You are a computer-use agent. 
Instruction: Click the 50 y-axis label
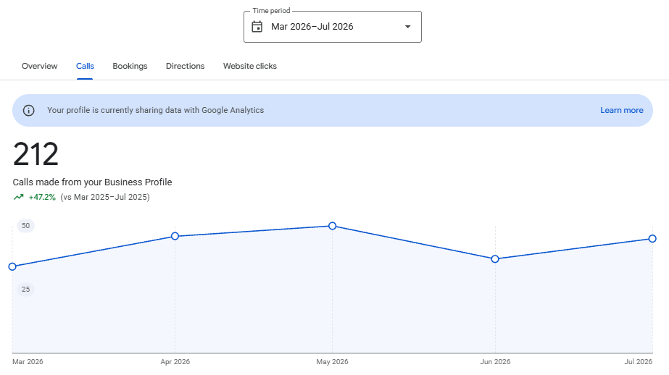coord(25,226)
